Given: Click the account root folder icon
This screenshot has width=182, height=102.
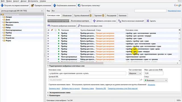Looking at the screenshot, I should (x=3, y=14).
